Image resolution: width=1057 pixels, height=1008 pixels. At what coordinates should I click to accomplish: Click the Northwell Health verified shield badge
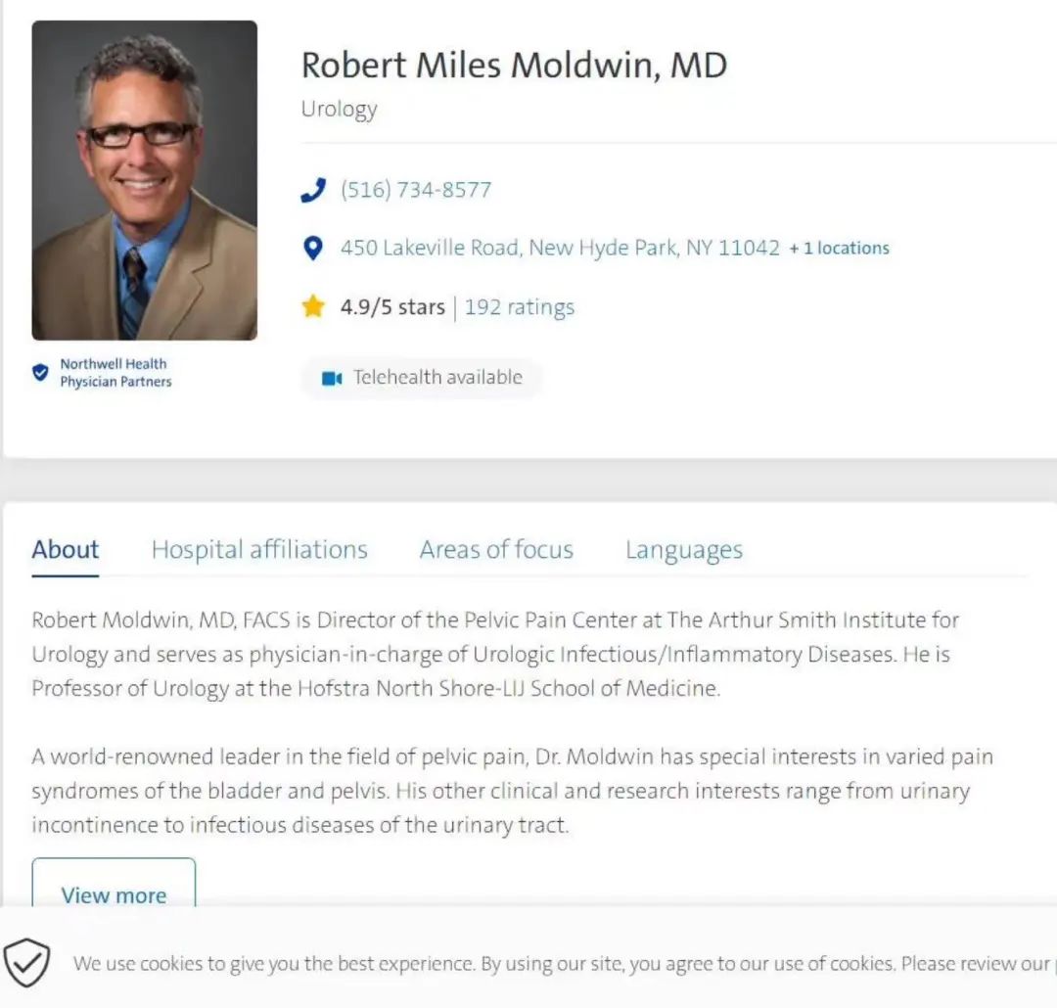click(40, 372)
